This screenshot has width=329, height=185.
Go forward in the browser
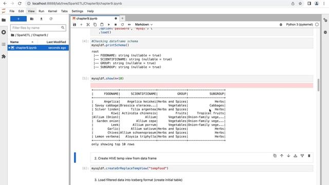click(12, 4)
